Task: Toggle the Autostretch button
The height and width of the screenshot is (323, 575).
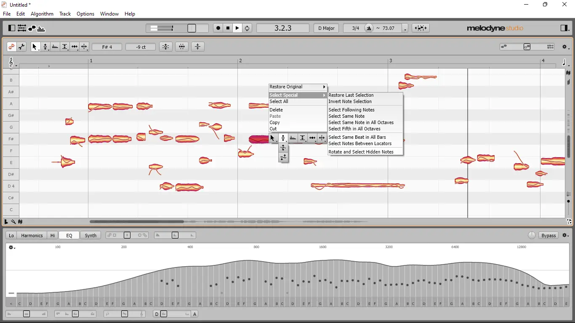Action: [x=421, y=28]
